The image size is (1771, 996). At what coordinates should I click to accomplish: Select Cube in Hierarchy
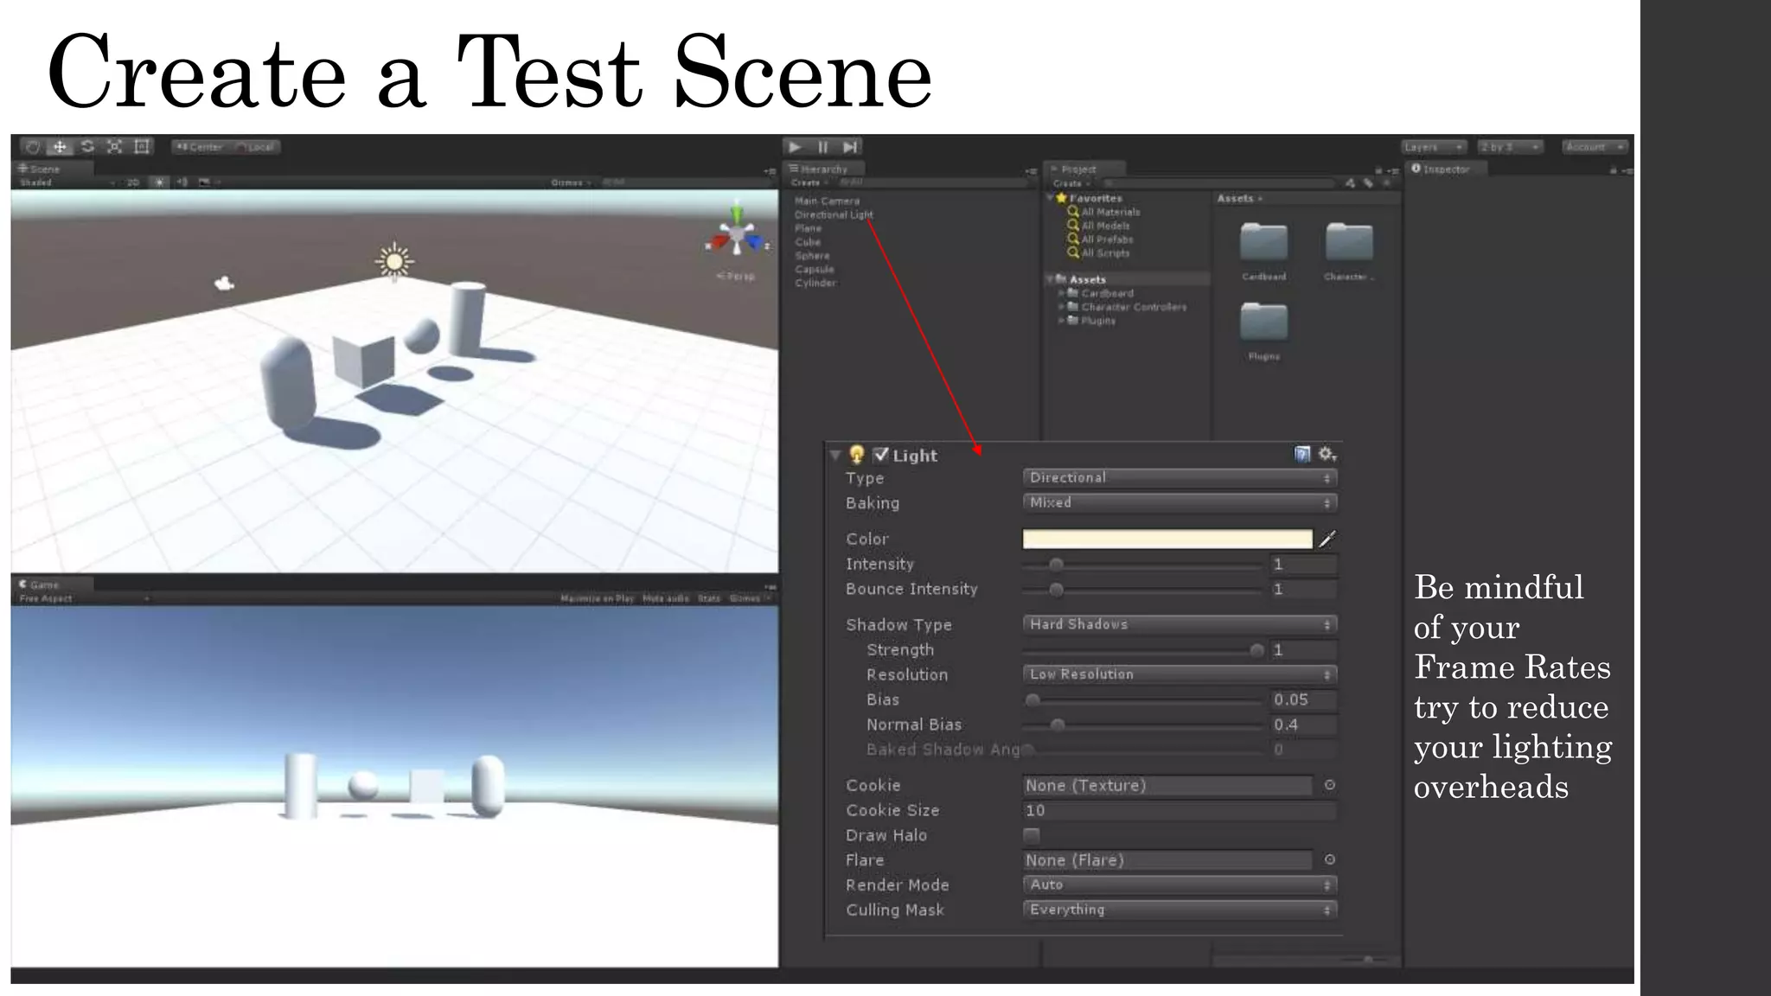tap(808, 242)
